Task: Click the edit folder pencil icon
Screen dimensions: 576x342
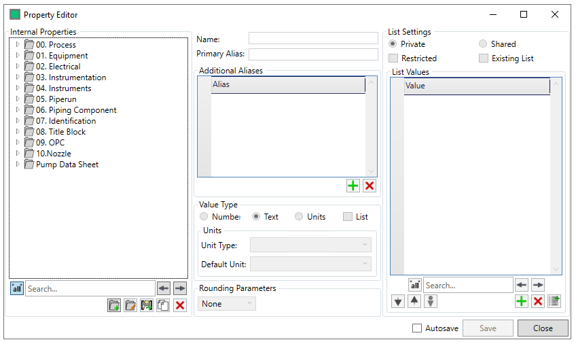Action: (130, 306)
